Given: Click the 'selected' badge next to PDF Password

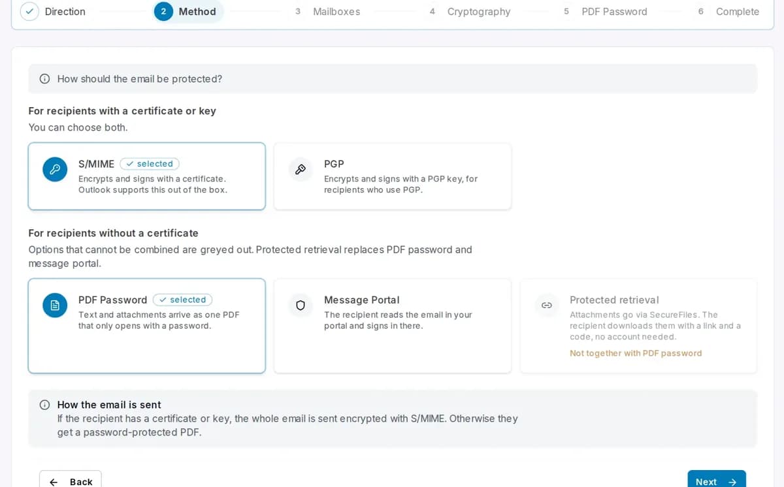Looking at the screenshot, I should (x=183, y=300).
